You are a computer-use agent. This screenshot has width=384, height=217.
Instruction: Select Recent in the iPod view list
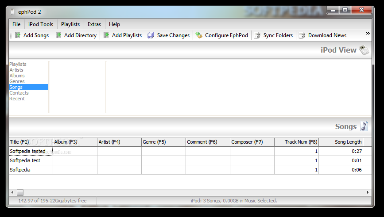17,99
